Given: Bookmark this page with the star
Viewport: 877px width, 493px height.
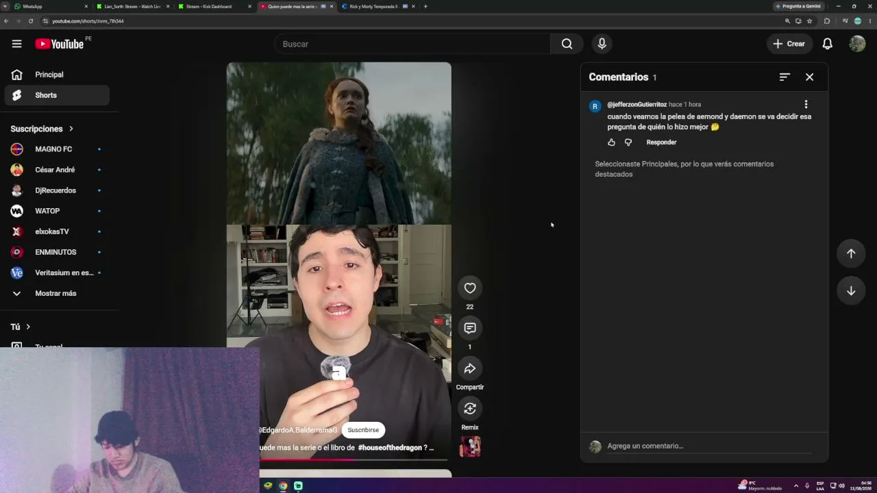Looking at the screenshot, I should click(809, 21).
